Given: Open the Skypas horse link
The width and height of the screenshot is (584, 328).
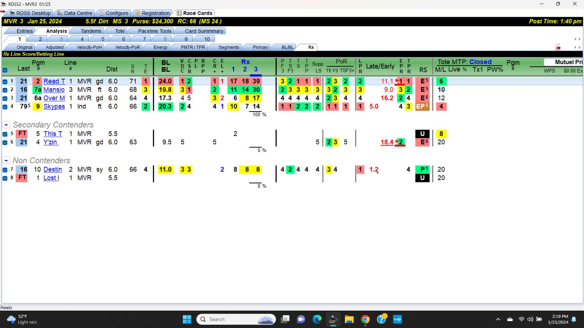Looking at the screenshot, I should click(54, 106).
